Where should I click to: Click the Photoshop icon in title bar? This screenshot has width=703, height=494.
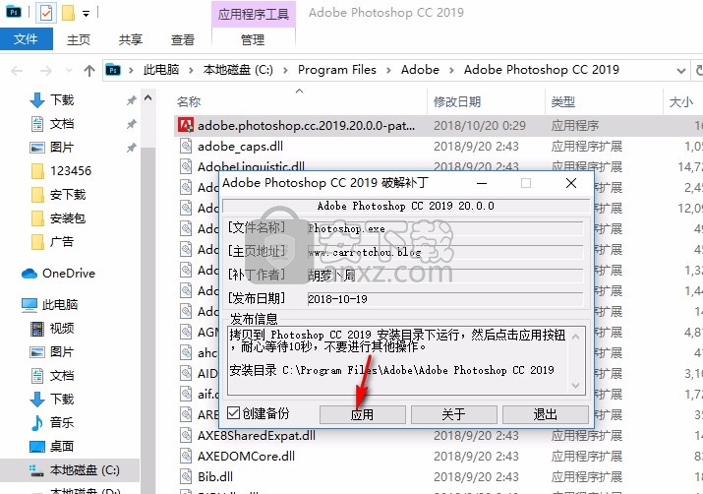point(14,13)
